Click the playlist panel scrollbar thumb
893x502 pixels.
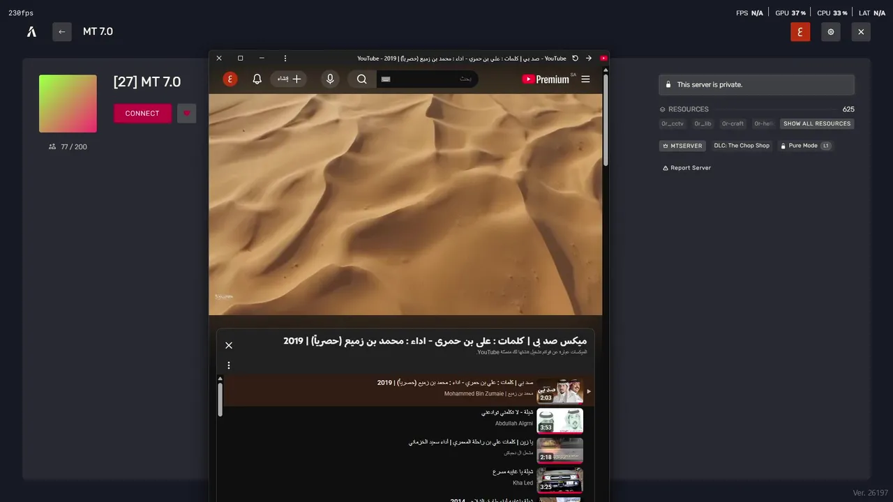[x=220, y=400]
